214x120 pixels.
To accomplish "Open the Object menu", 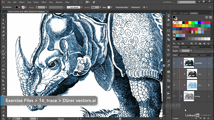I will (x=22, y=2).
